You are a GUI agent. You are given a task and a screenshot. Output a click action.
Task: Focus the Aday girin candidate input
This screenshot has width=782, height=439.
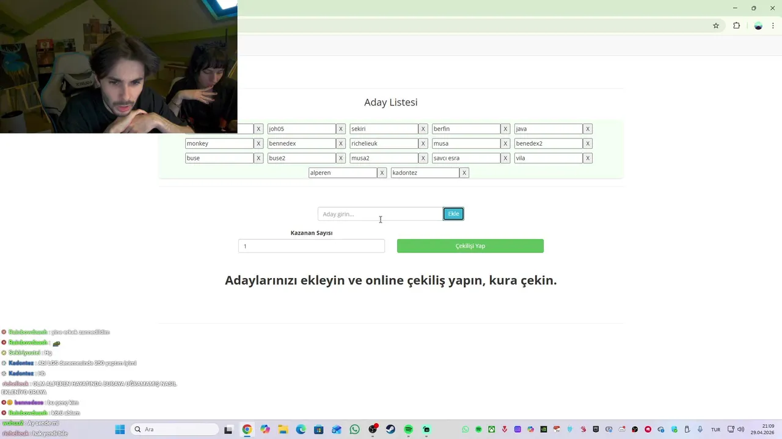pos(380,214)
